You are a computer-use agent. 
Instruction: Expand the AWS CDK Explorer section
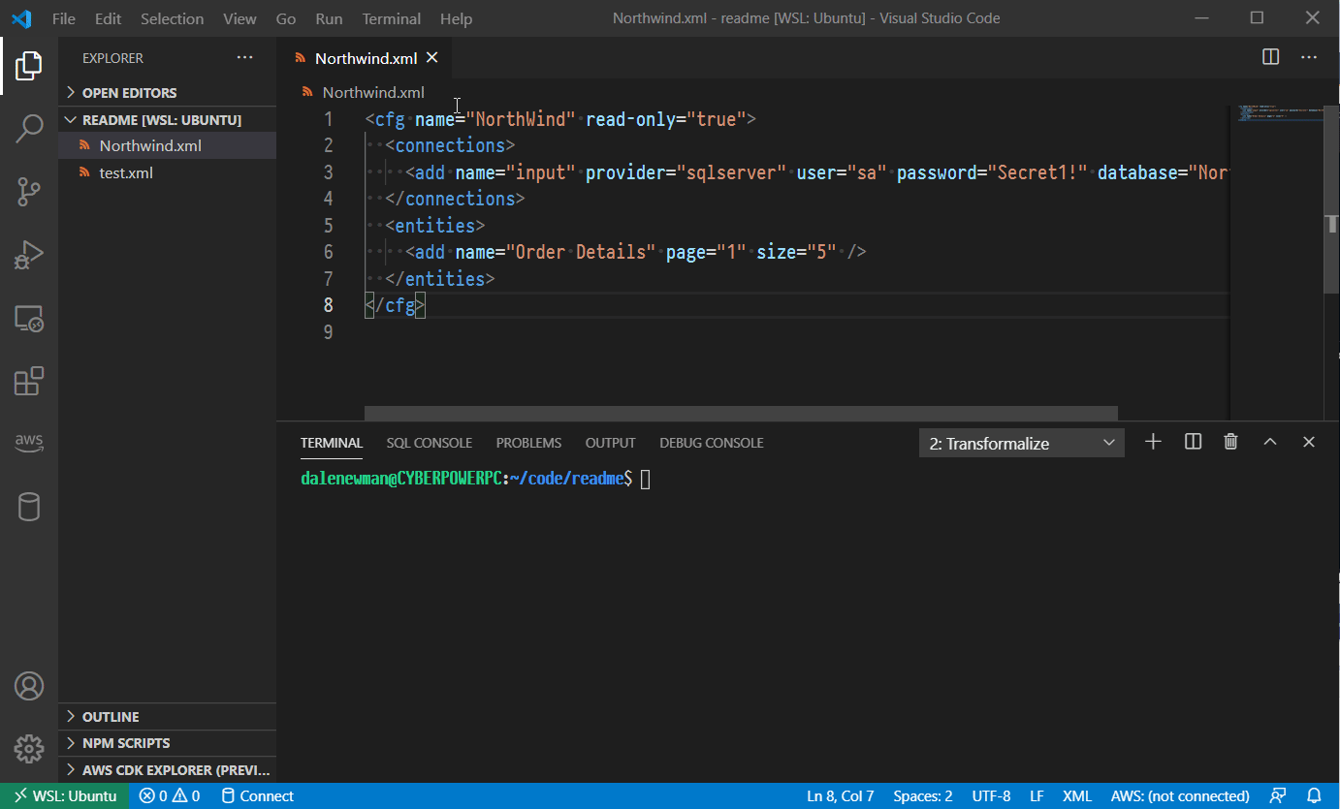click(x=167, y=770)
